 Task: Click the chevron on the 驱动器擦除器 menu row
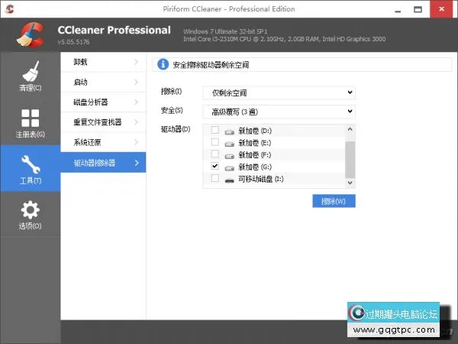(137, 163)
